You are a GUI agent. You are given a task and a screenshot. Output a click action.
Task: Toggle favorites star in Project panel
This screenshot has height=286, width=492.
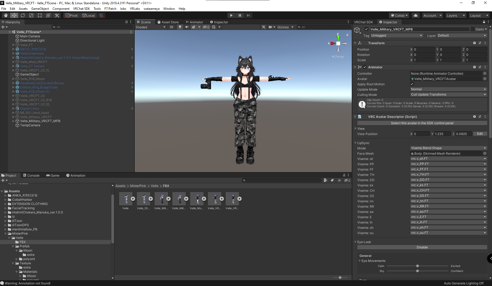pyautogui.click(x=339, y=180)
